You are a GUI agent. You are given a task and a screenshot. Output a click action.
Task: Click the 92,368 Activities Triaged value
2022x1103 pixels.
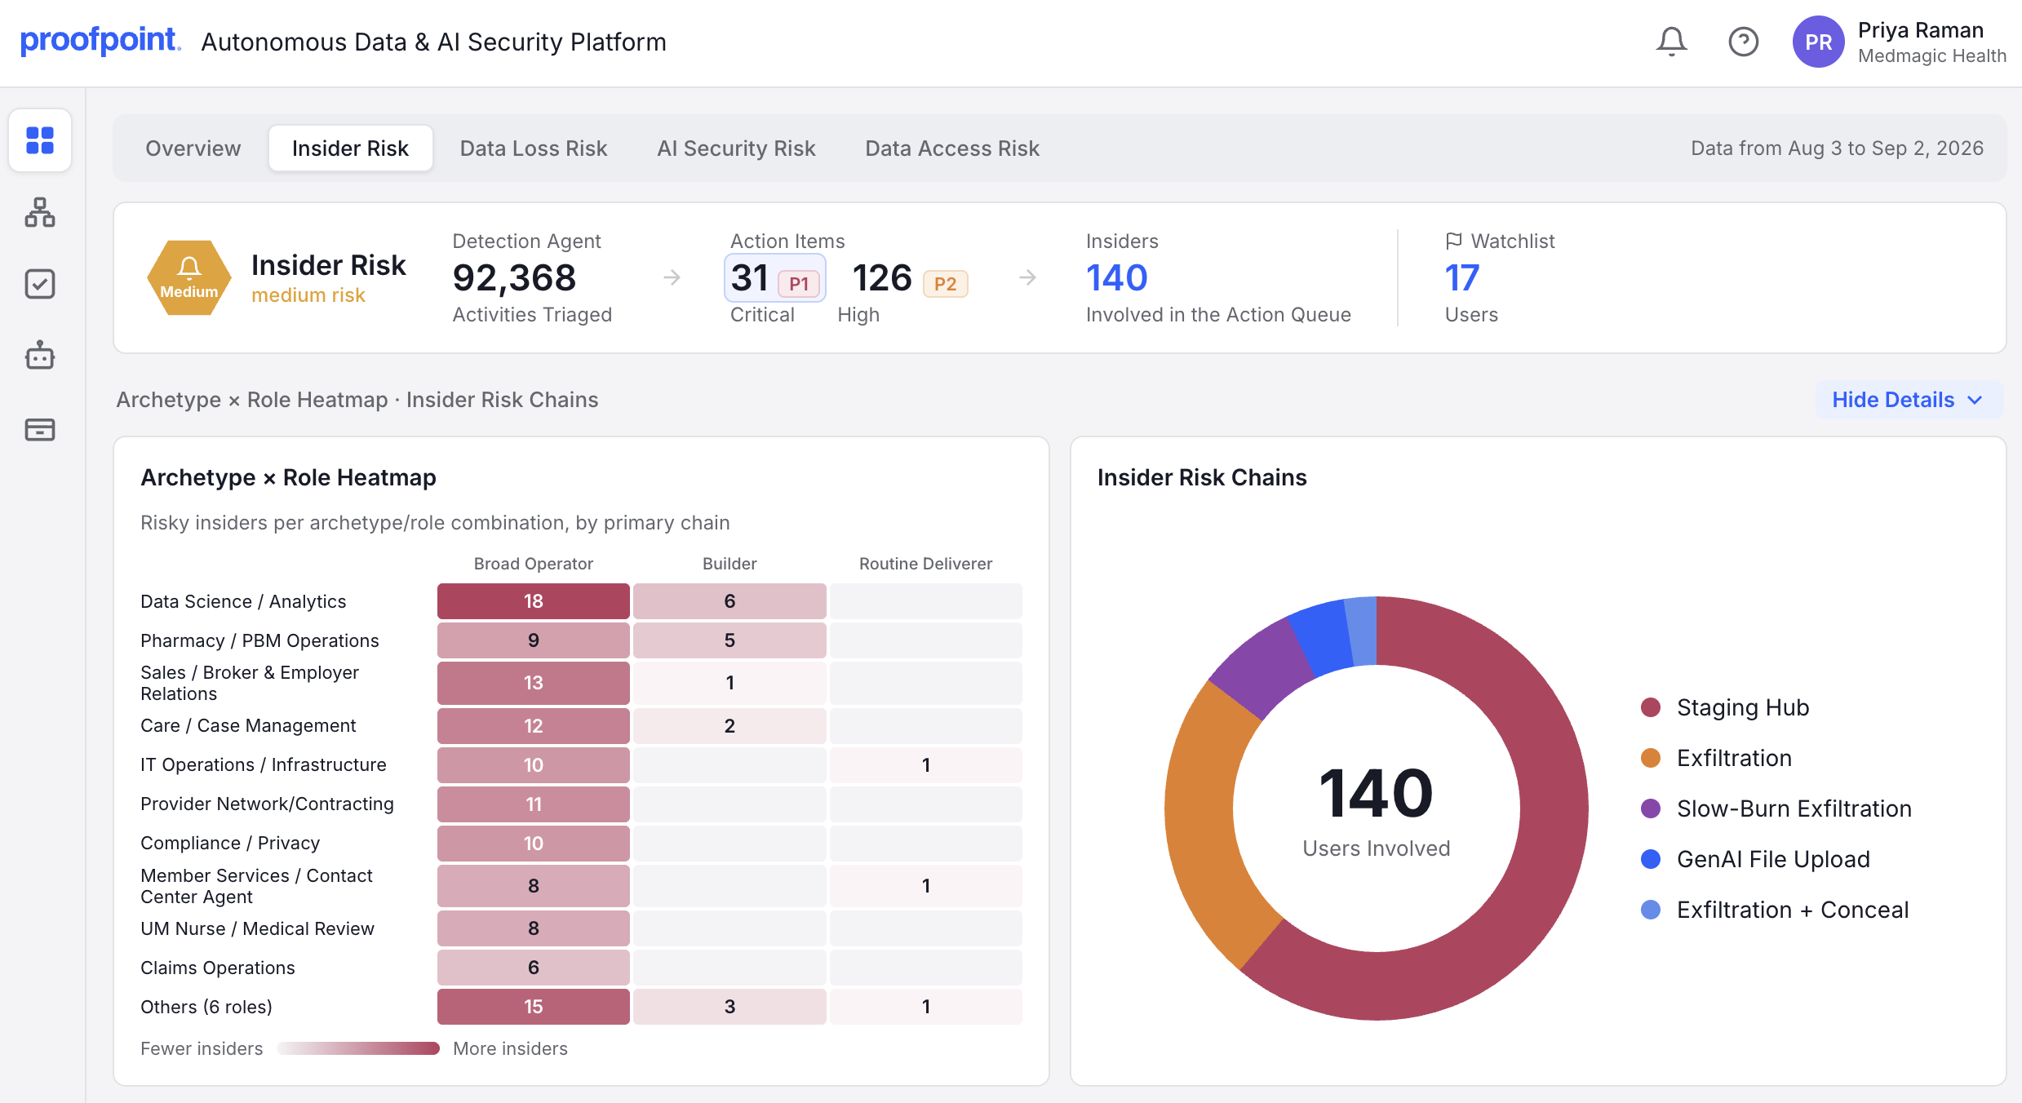coord(514,278)
